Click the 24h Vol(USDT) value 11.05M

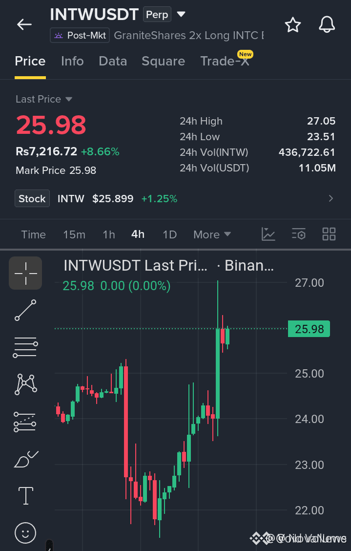[317, 168]
